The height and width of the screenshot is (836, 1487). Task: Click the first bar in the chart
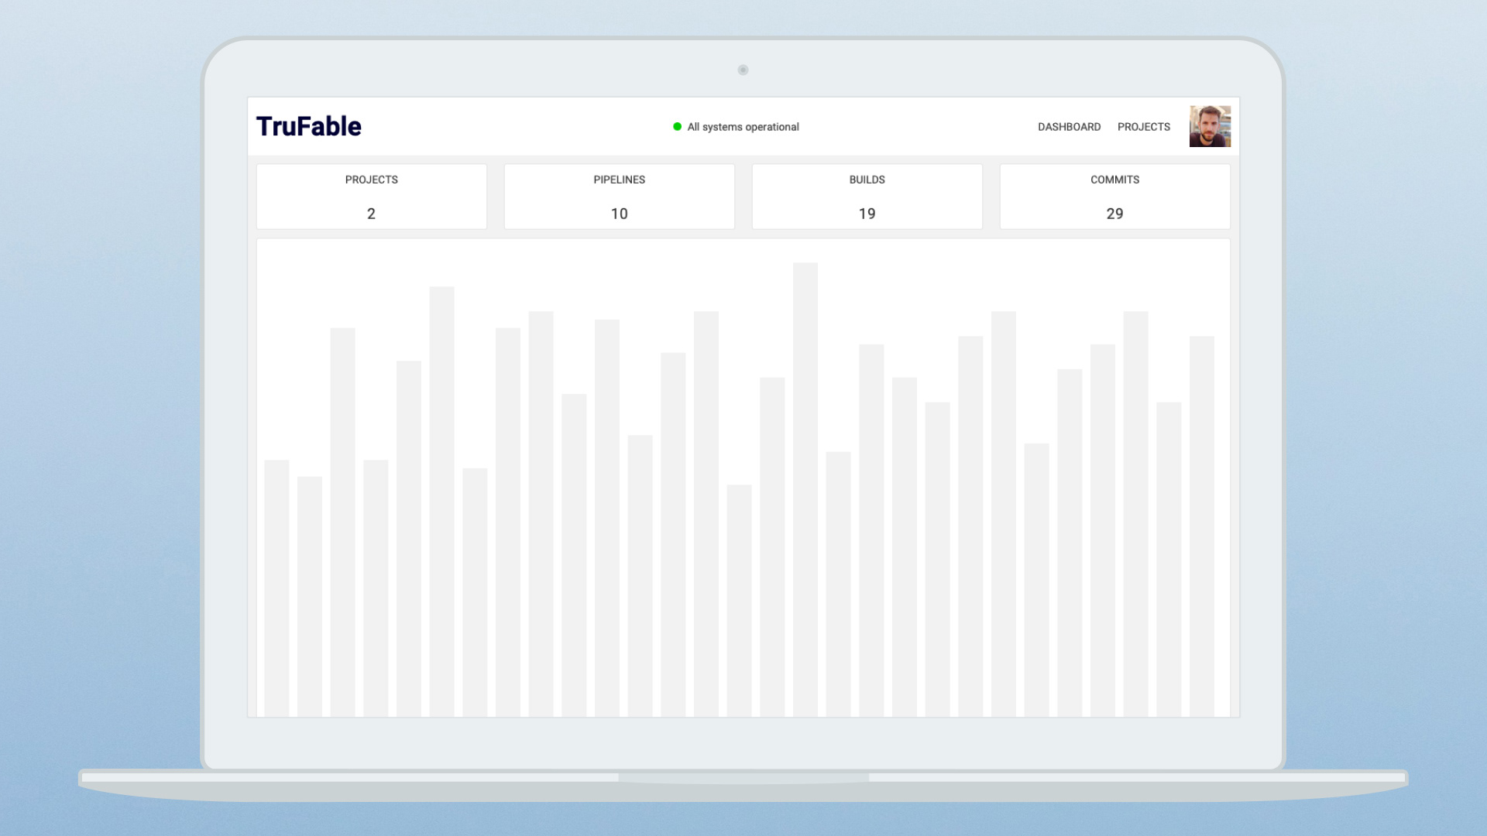pyautogui.click(x=276, y=588)
